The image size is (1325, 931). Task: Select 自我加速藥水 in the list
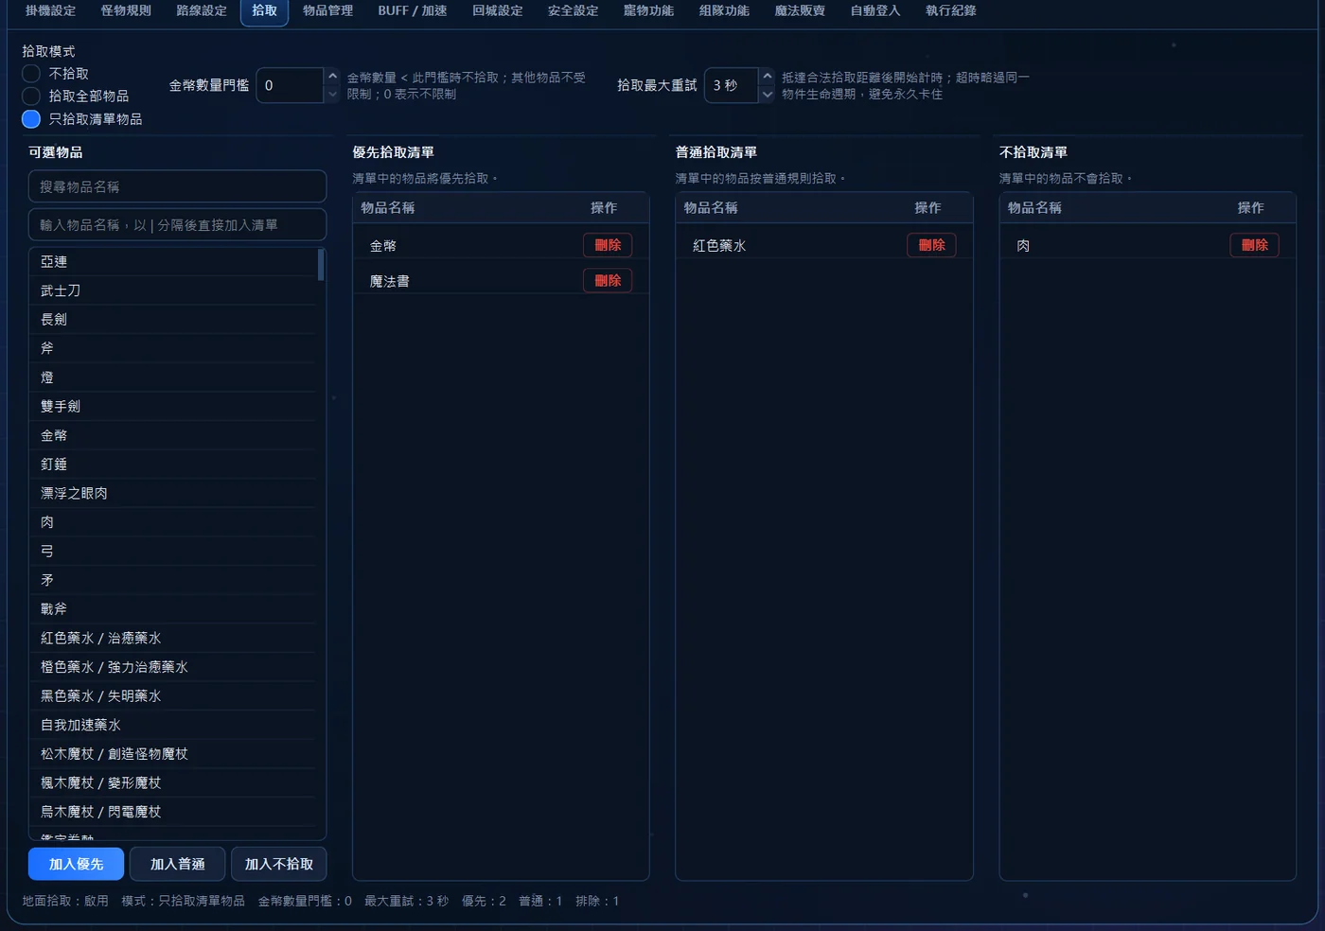[174, 726]
